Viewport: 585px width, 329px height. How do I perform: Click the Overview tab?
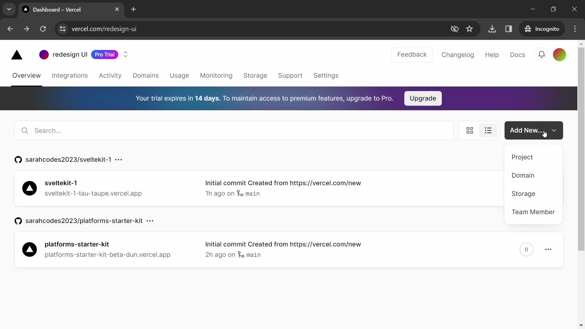pyautogui.click(x=26, y=76)
